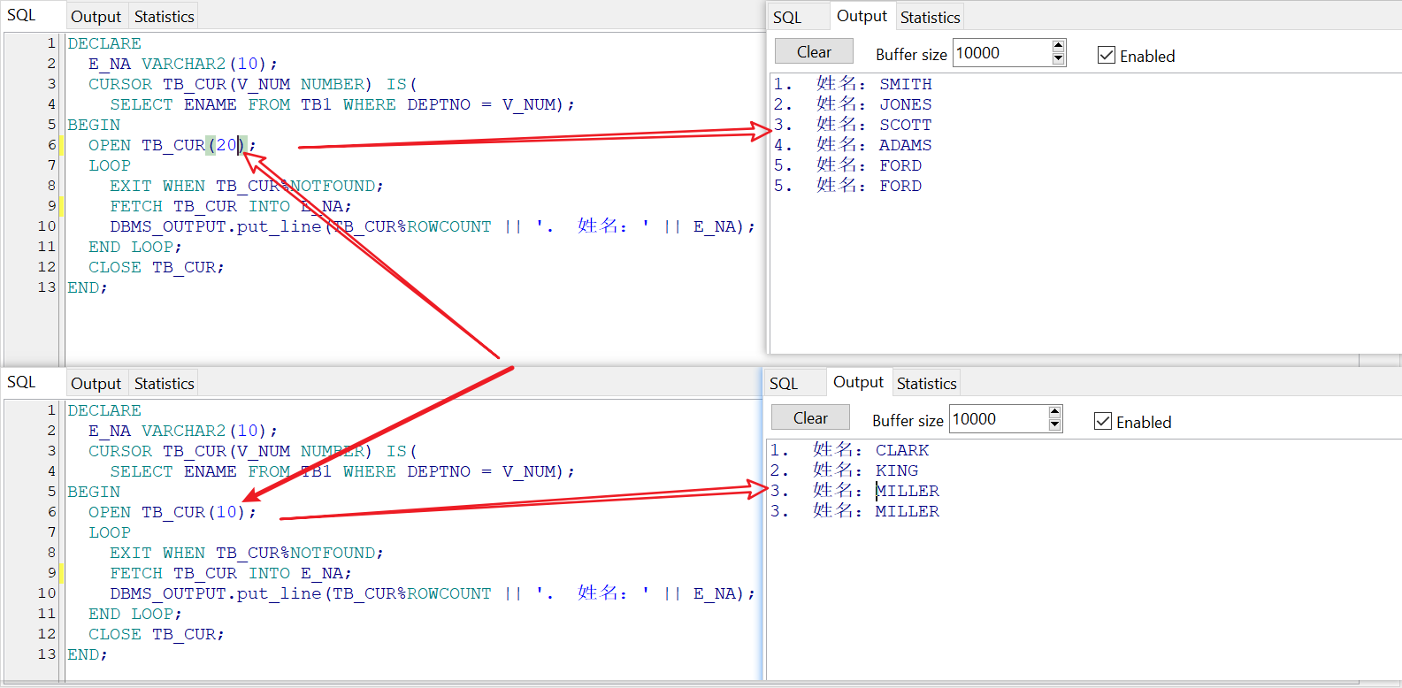This screenshot has height=688, width=1402.
Task: Click the CLARK output row
Action: coord(849,450)
